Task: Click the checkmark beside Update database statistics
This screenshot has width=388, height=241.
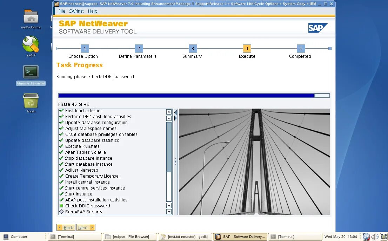Action: (x=61, y=140)
